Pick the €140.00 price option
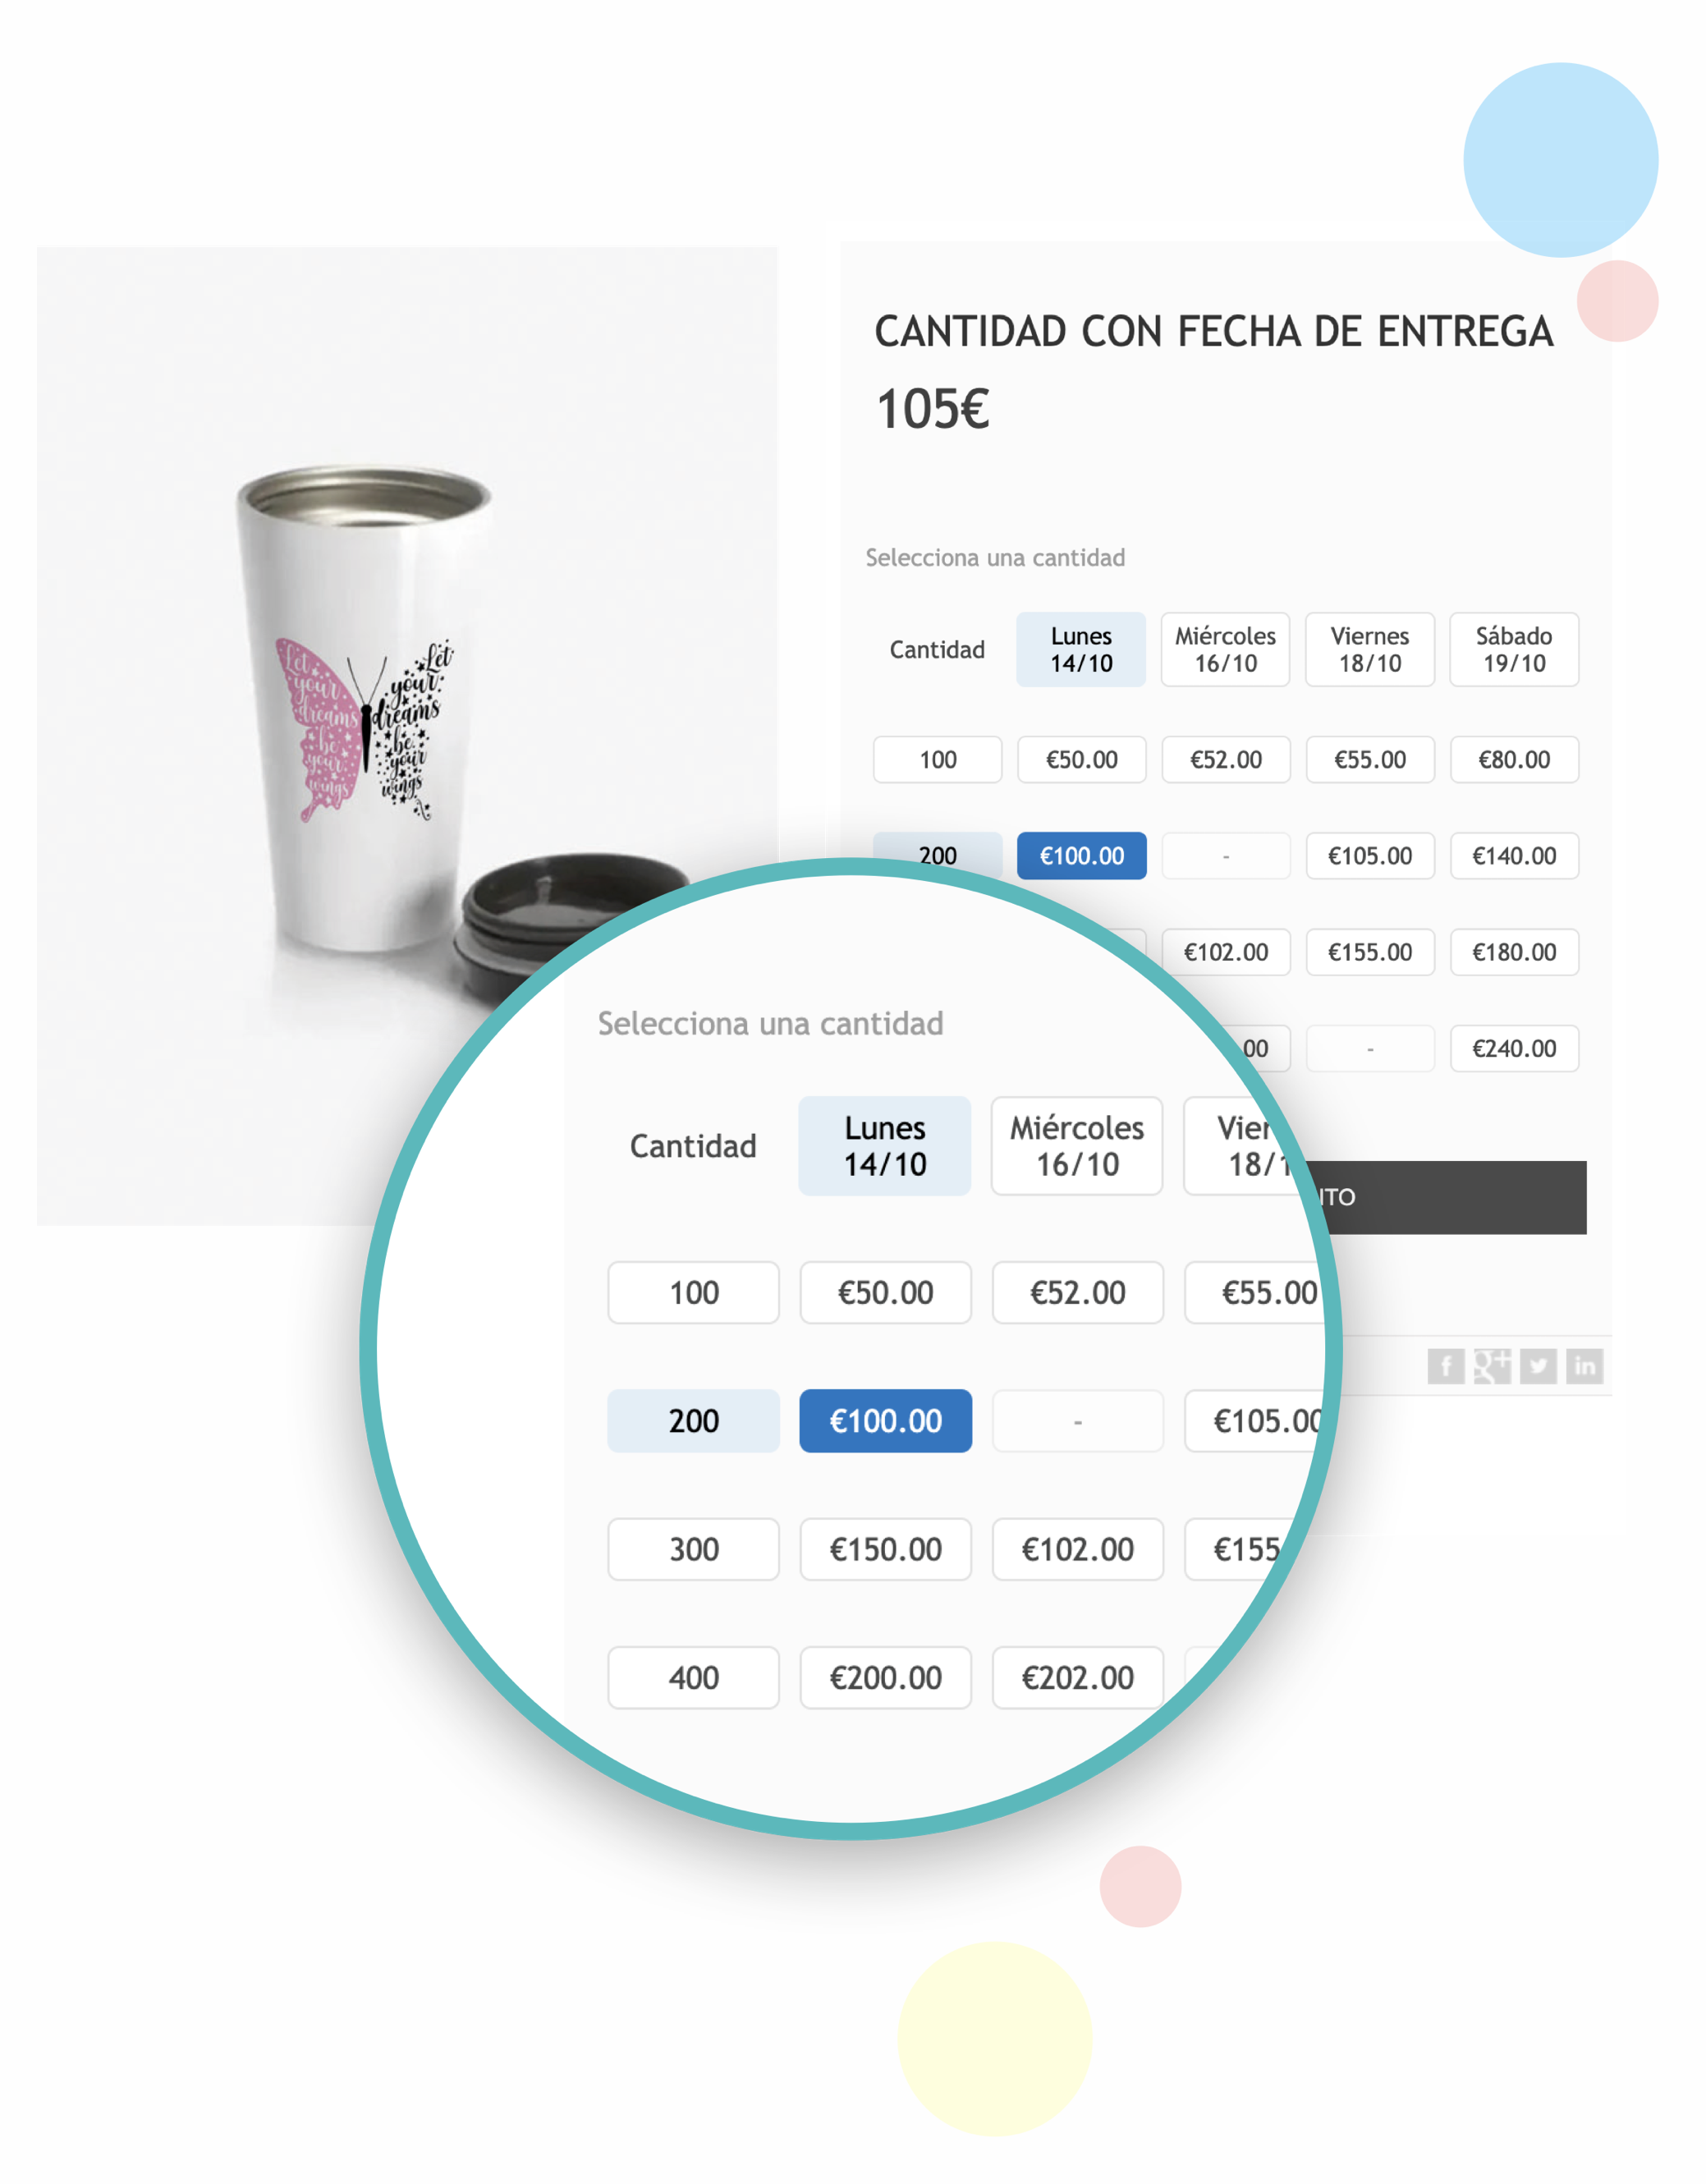The width and height of the screenshot is (1706, 2184). pyautogui.click(x=1514, y=856)
